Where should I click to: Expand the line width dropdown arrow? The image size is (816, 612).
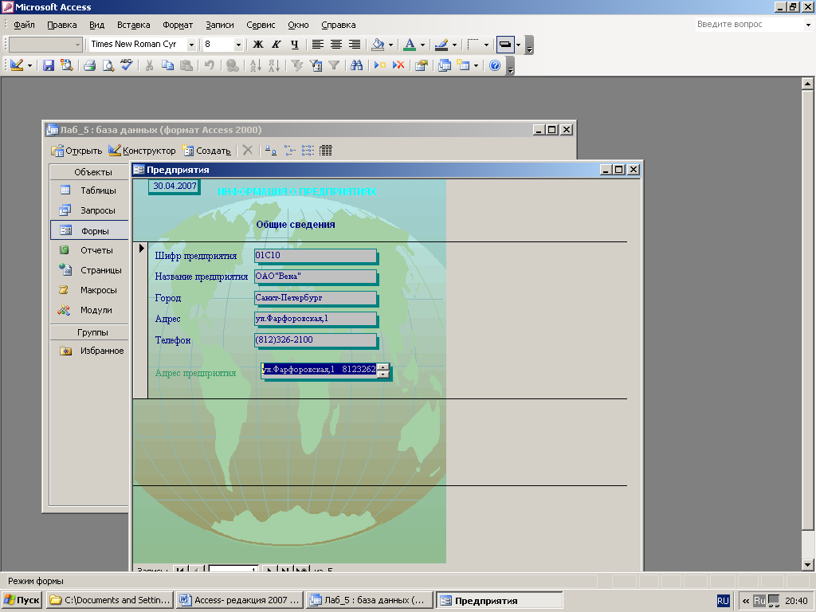coord(487,45)
